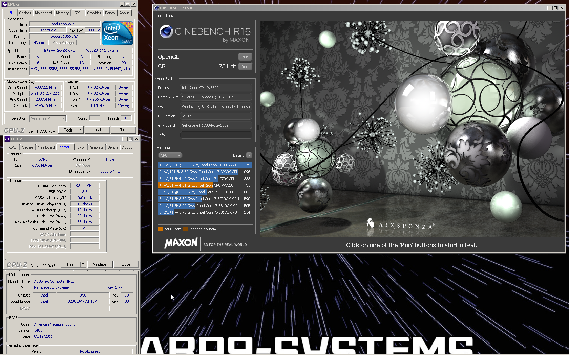The image size is (569, 355).
Task: Click NB Frequency value 3685.5 MHz
Action: (x=110, y=171)
